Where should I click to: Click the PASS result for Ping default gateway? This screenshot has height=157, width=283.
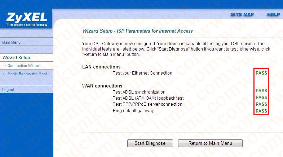point(261,111)
